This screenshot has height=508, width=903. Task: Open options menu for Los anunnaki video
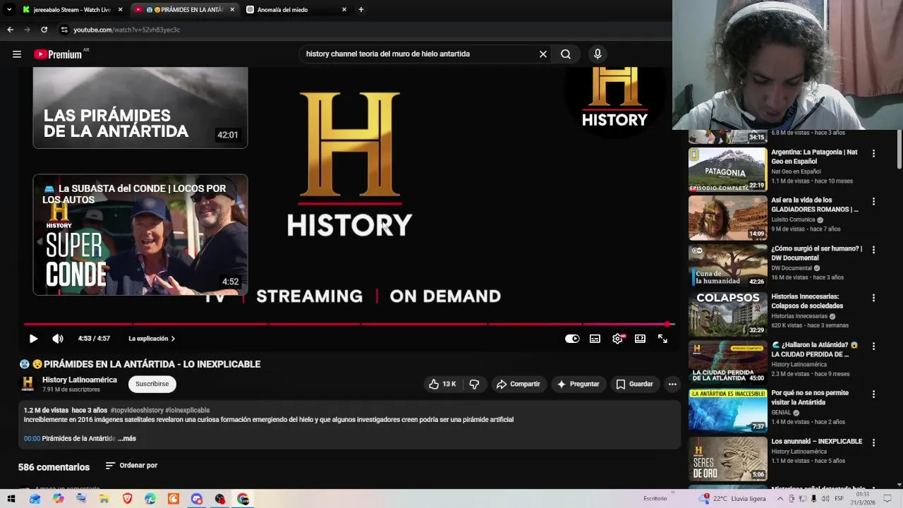coord(873,442)
